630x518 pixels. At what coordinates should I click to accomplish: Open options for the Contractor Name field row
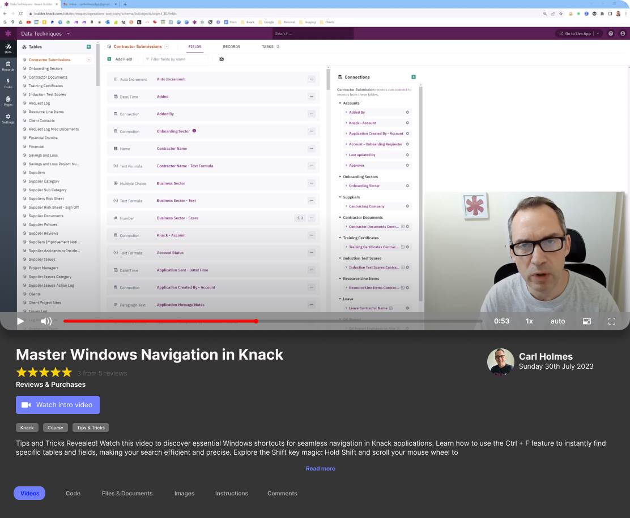pos(312,148)
